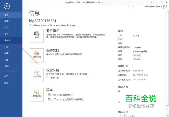Click the 472KB size value
The width and height of the screenshot is (169, 117).
(136, 36)
